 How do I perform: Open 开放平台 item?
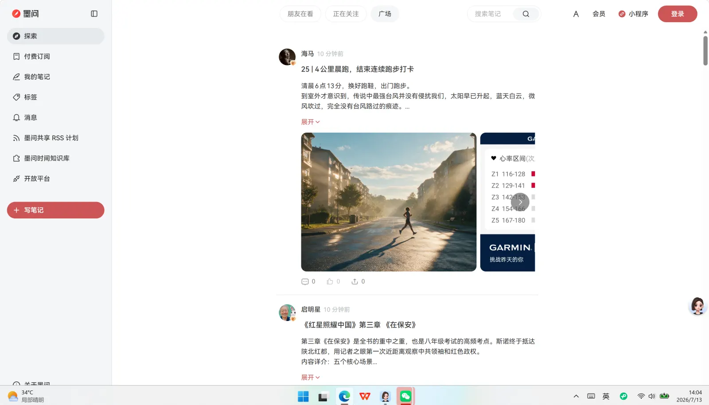point(55,179)
